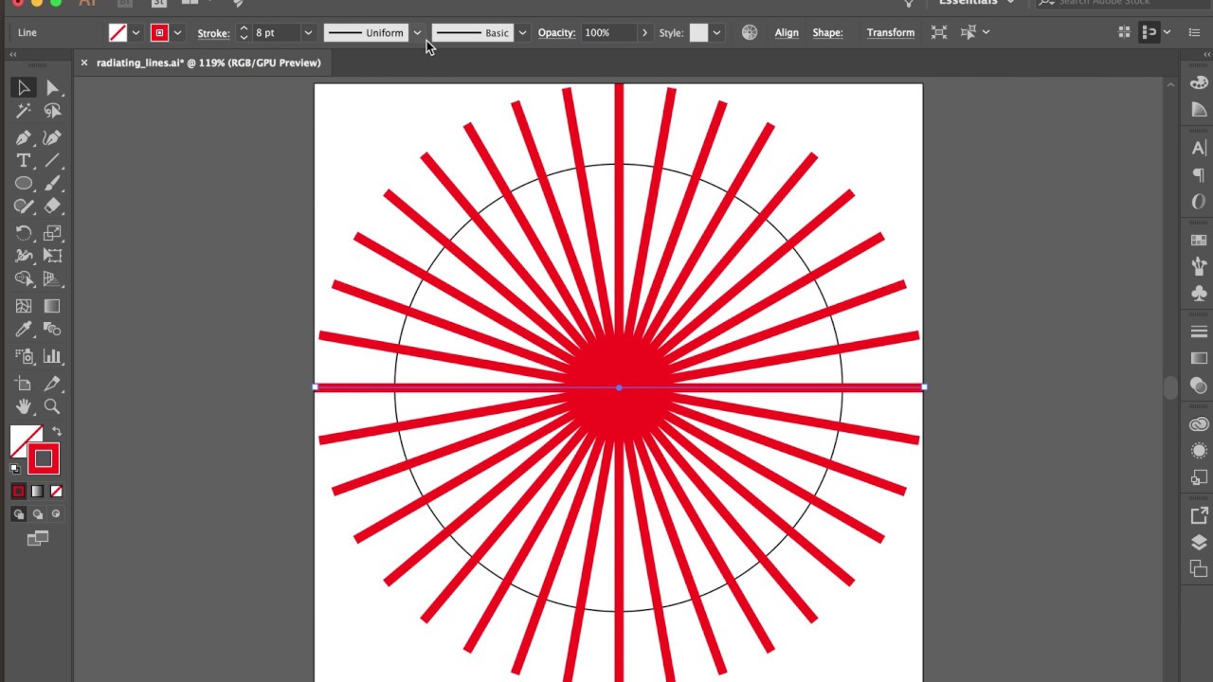Open Select Similar Objects dropdown

coord(986,32)
